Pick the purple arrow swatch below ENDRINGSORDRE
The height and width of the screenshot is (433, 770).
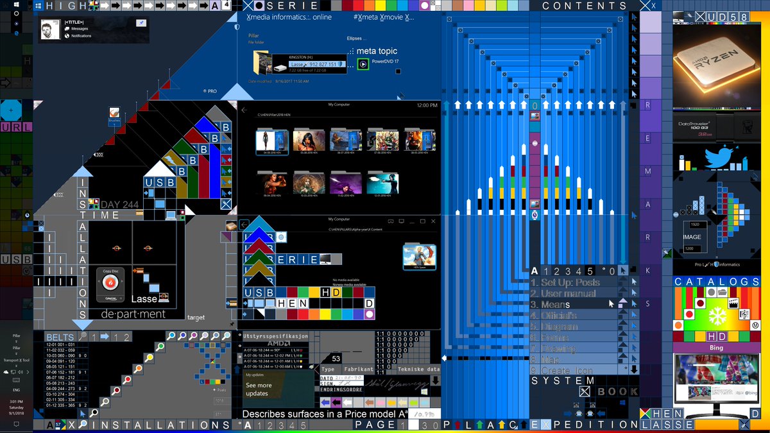[x=336, y=402]
